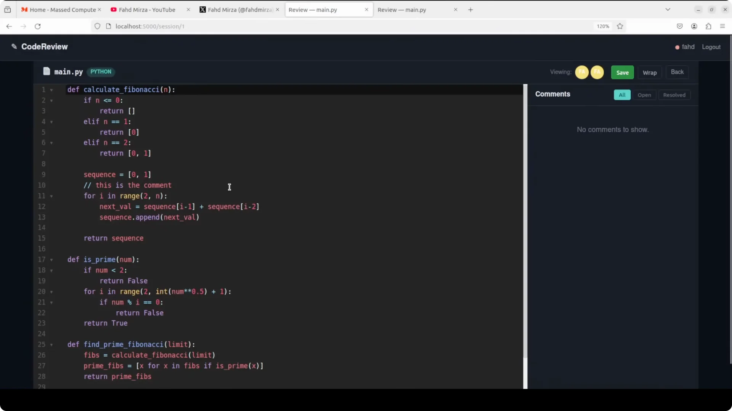
Task: Collapse the fold arrow on line 20
Action: pyautogui.click(x=51, y=292)
